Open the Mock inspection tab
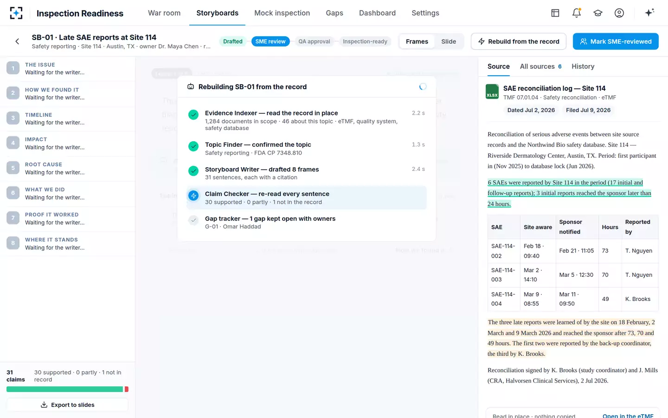 point(282,13)
